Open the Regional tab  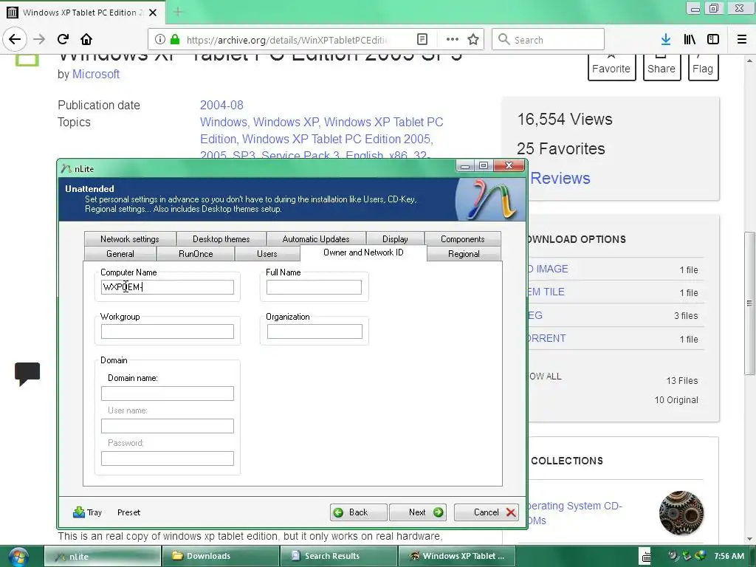464,254
